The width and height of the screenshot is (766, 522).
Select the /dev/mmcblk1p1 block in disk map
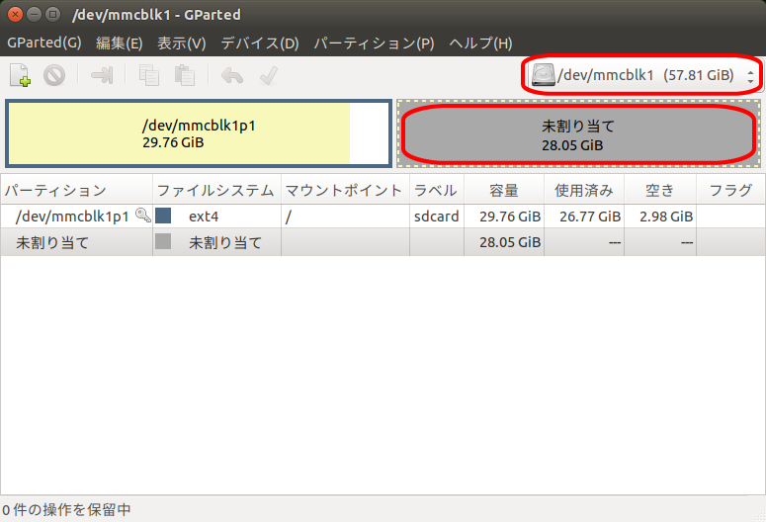[x=197, y=133]
